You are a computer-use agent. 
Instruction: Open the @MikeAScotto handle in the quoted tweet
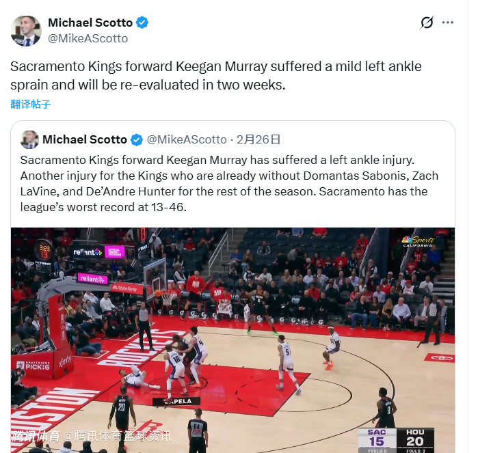click(x=187, y=139)
